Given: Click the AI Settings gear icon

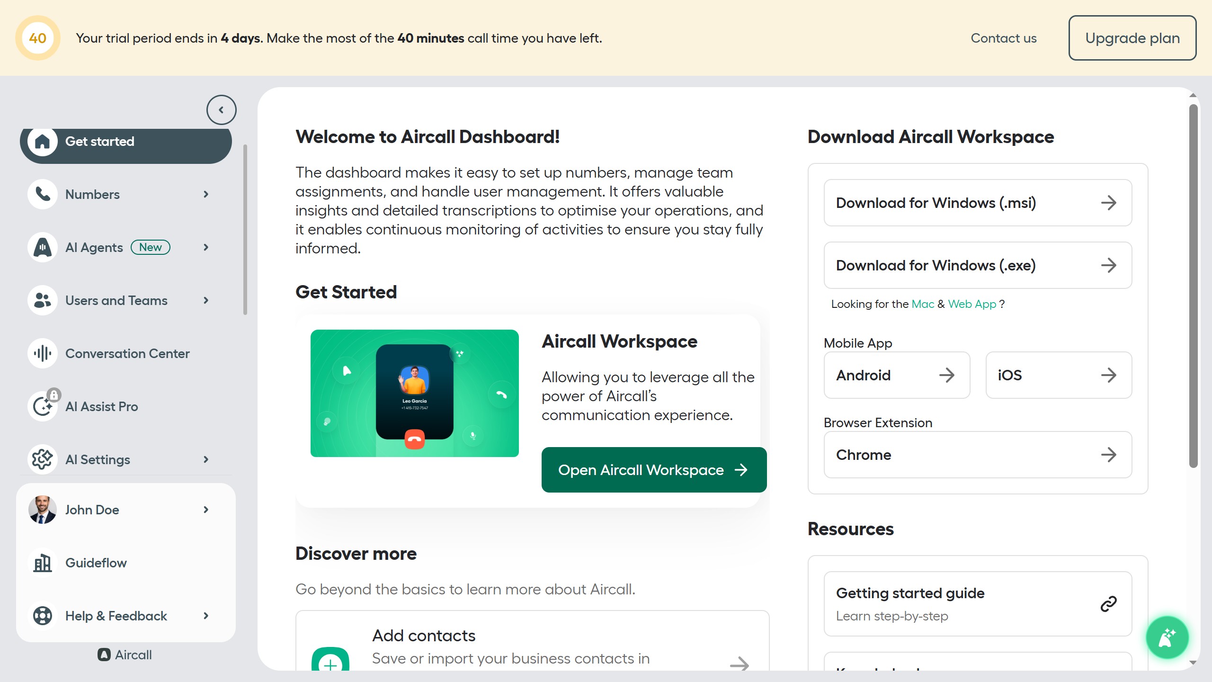Looking at the screenshot, I should point(43,459).
